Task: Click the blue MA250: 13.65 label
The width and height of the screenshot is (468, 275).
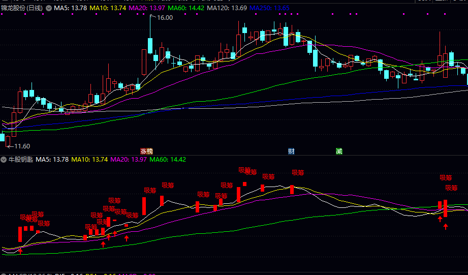Action: [269, 8]
